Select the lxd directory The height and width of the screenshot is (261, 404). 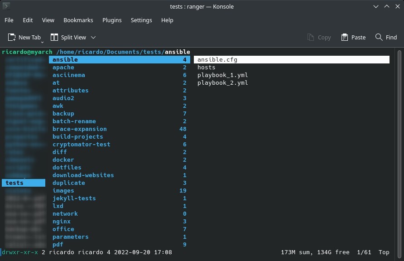[x=120, y=206]
